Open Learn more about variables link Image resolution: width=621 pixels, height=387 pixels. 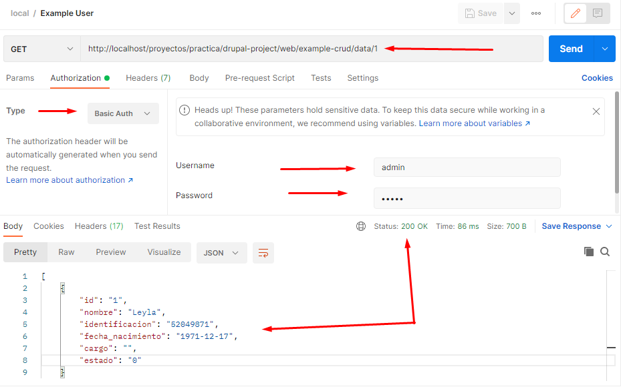click(x=474, y=123)
